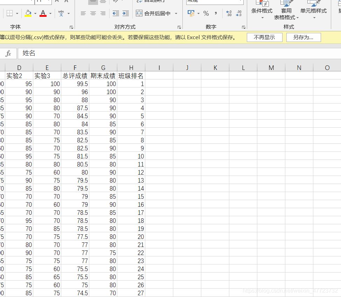
Task: Select class rank cell 10
Action: pyautogui.click(x=131, y=156)
